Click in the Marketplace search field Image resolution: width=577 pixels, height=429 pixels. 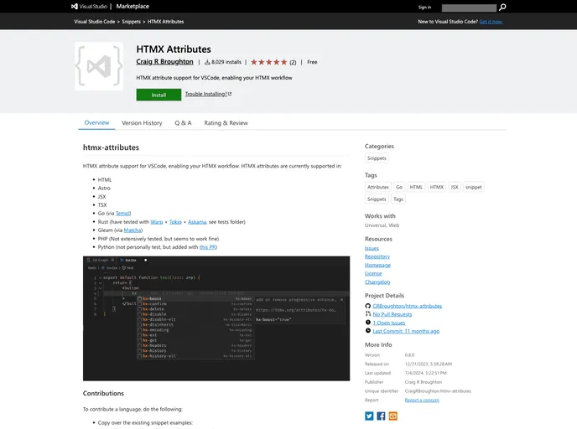469,8
